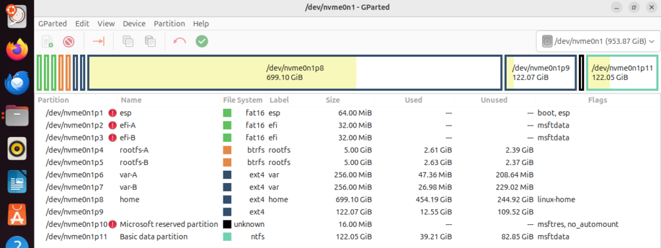Click the 'Basic data partition' name
This screenshot has height=248, width=661.
pos(154,236)
